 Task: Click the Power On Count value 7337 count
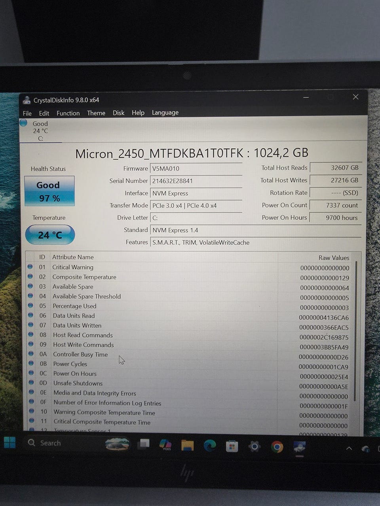coord(335,205)
